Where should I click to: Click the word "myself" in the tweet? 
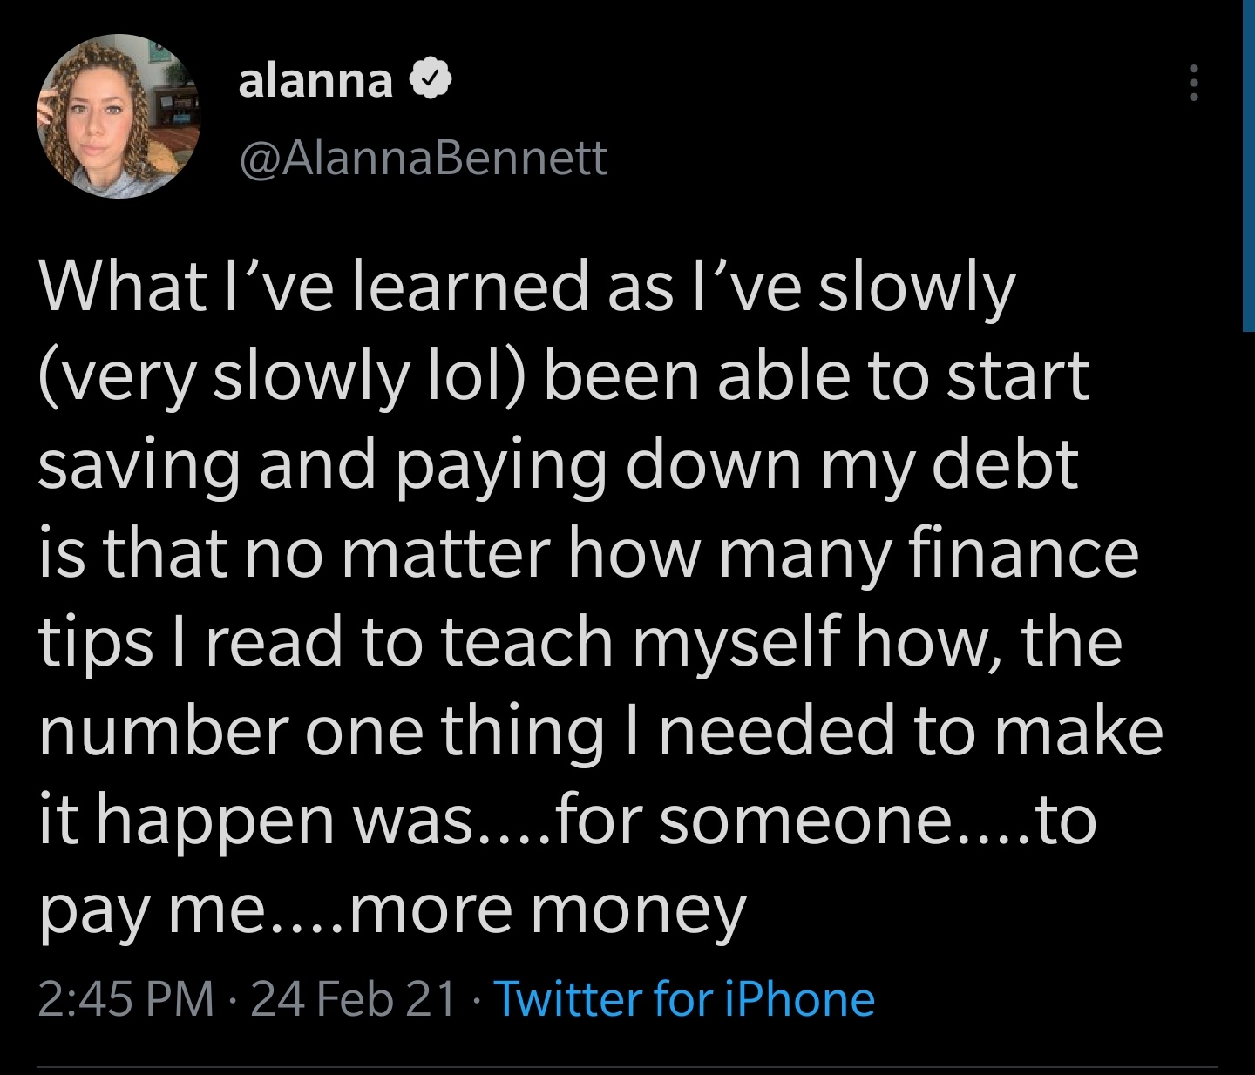click(736, 642)
